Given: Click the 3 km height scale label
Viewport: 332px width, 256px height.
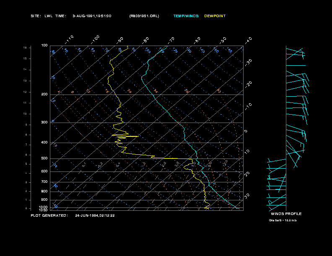Looking at the screenshot, I should pyautogui.click(x=26, y=182).
